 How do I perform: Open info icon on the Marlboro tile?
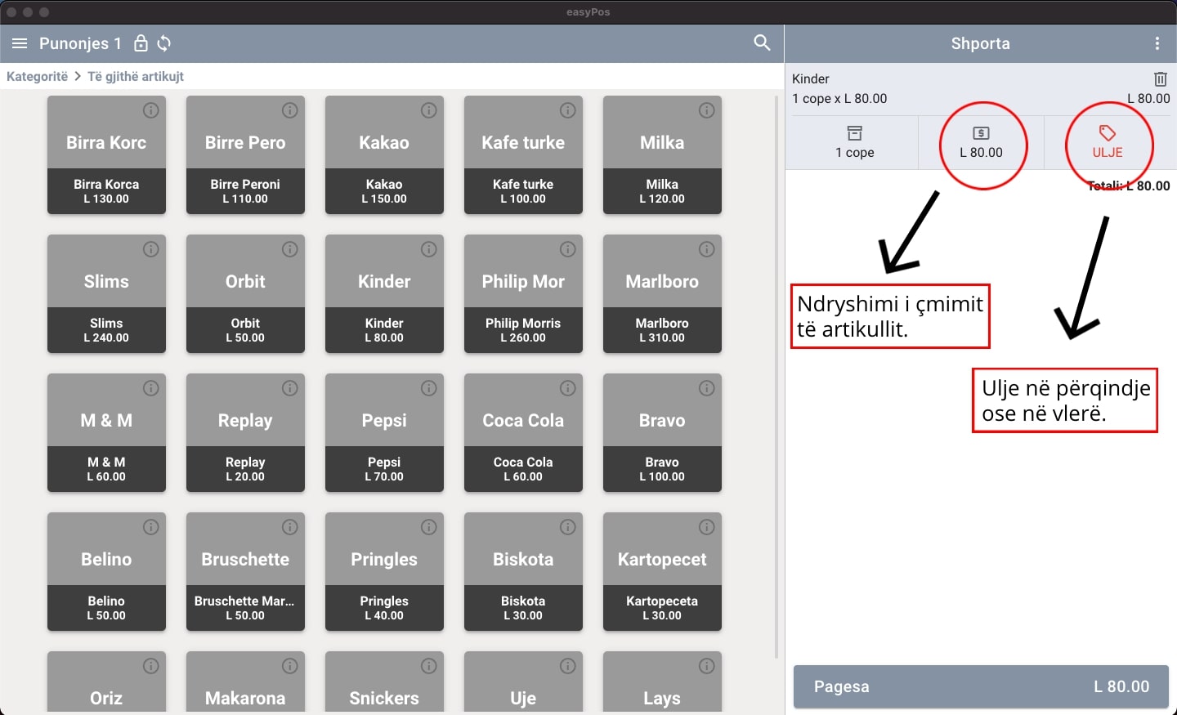(707, 249)
